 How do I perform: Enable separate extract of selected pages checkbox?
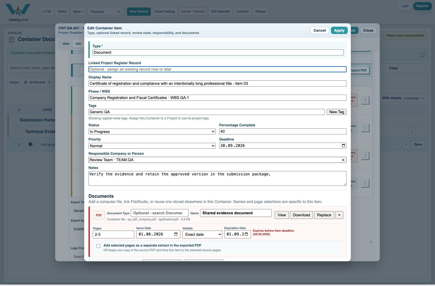coord(98,246)
